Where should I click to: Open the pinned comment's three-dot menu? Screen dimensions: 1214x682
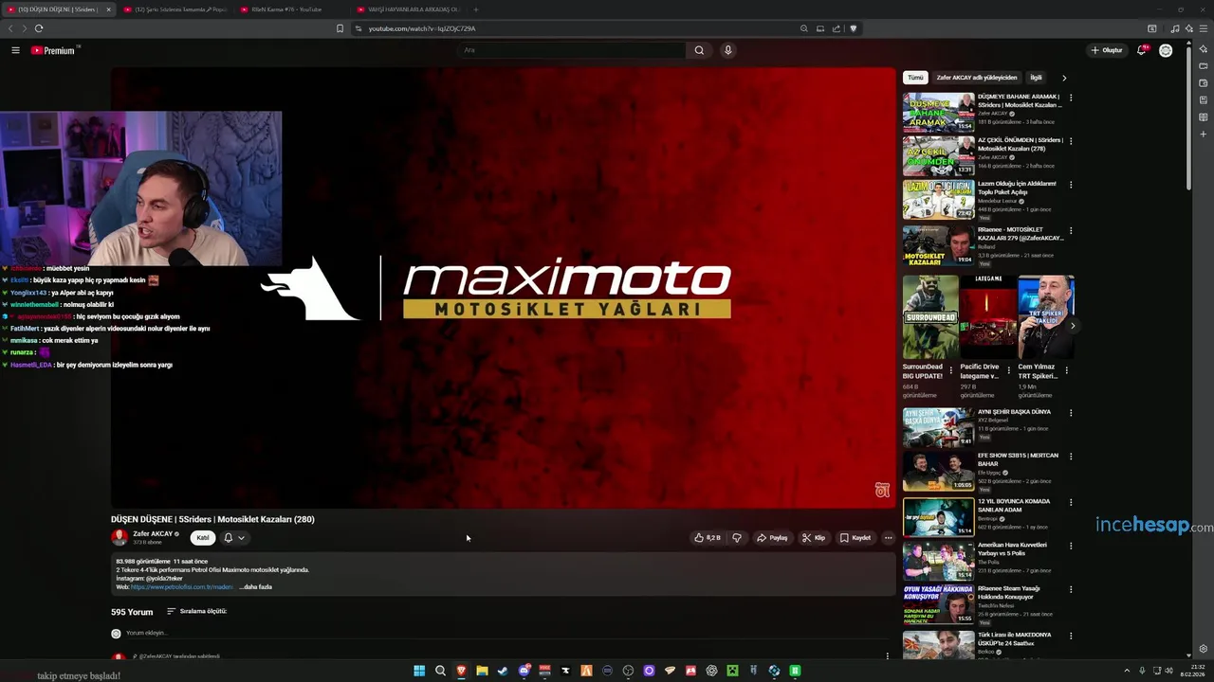[x=888, y=655]
